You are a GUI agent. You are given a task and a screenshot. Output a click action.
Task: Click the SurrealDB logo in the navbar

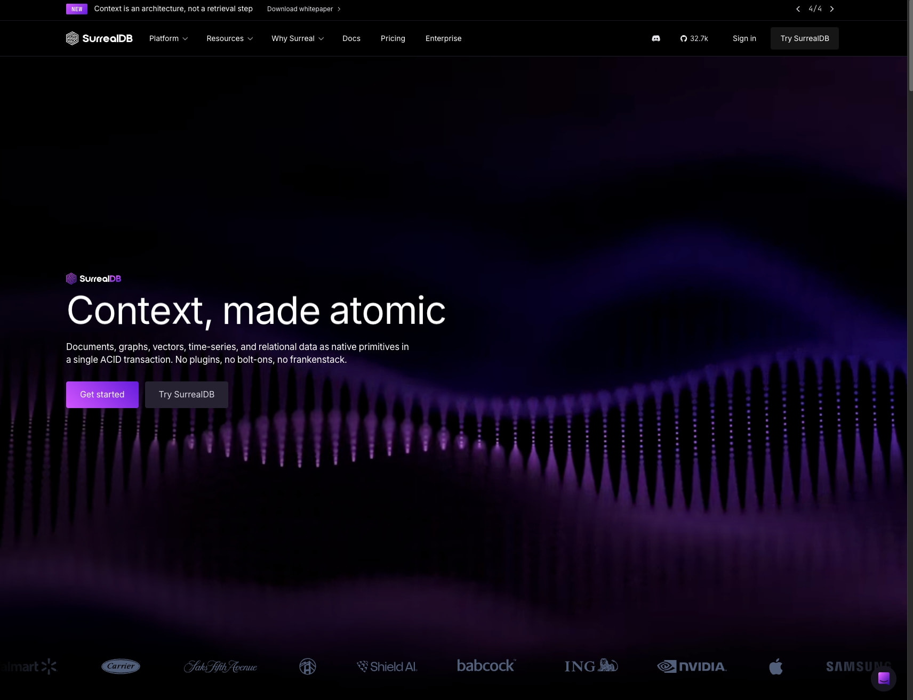(99, 38)
